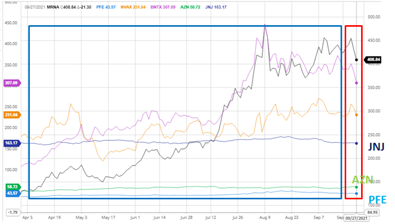The image size is (395, 224).
Task: Click the BNTX purple endpoint dot
Action: 356,83
